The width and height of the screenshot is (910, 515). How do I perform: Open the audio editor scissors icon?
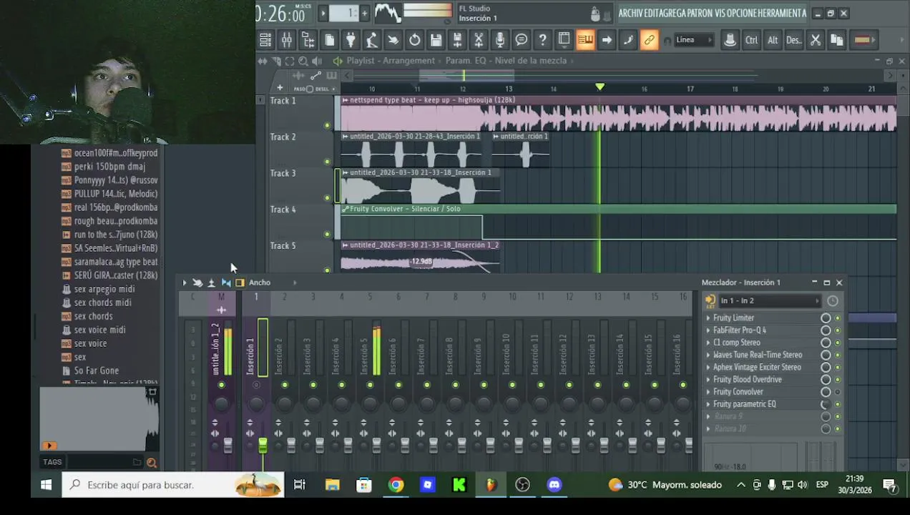479,40
